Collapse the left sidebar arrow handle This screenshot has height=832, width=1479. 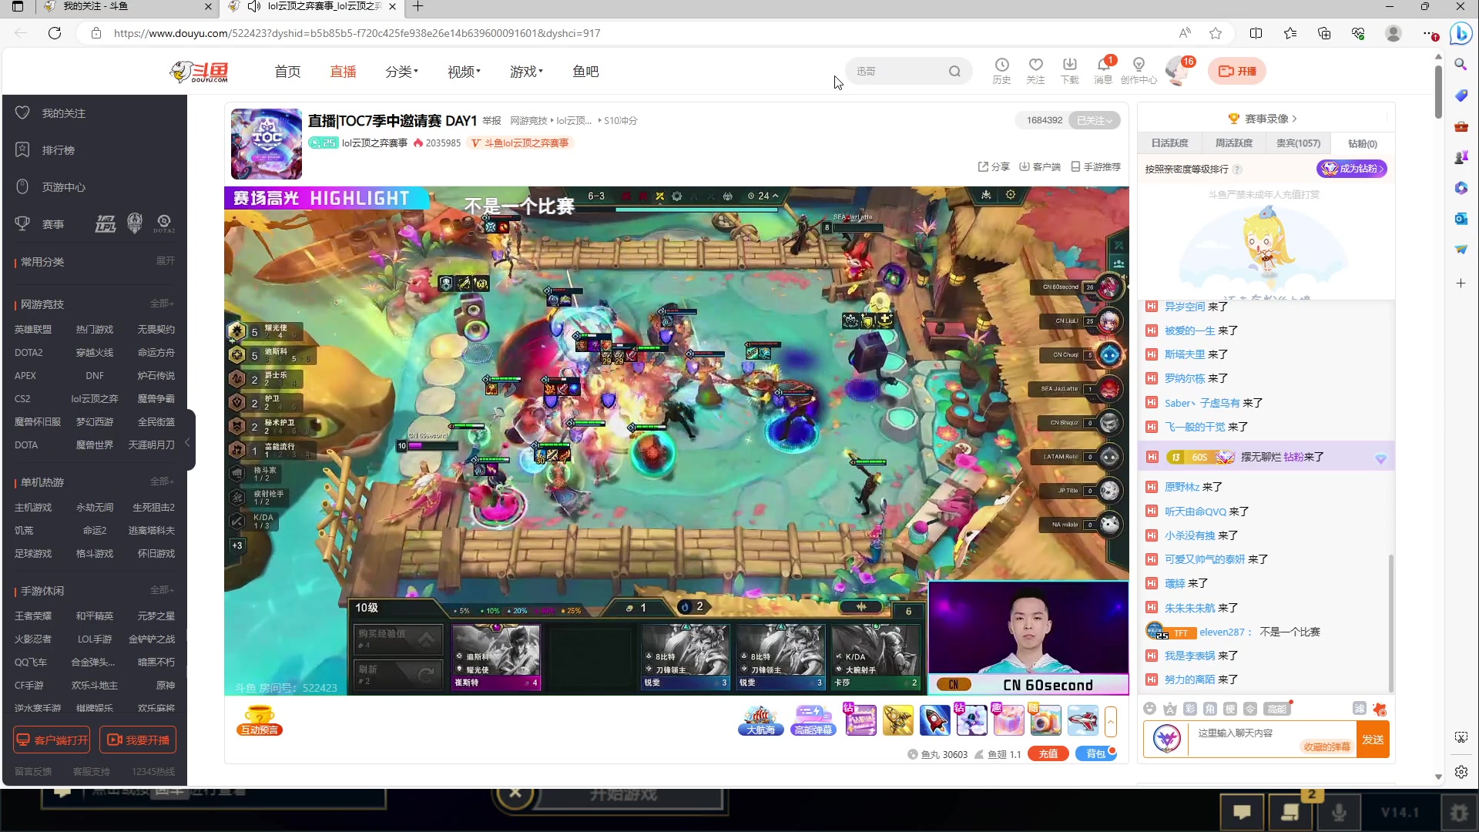(x=189, y=441)
